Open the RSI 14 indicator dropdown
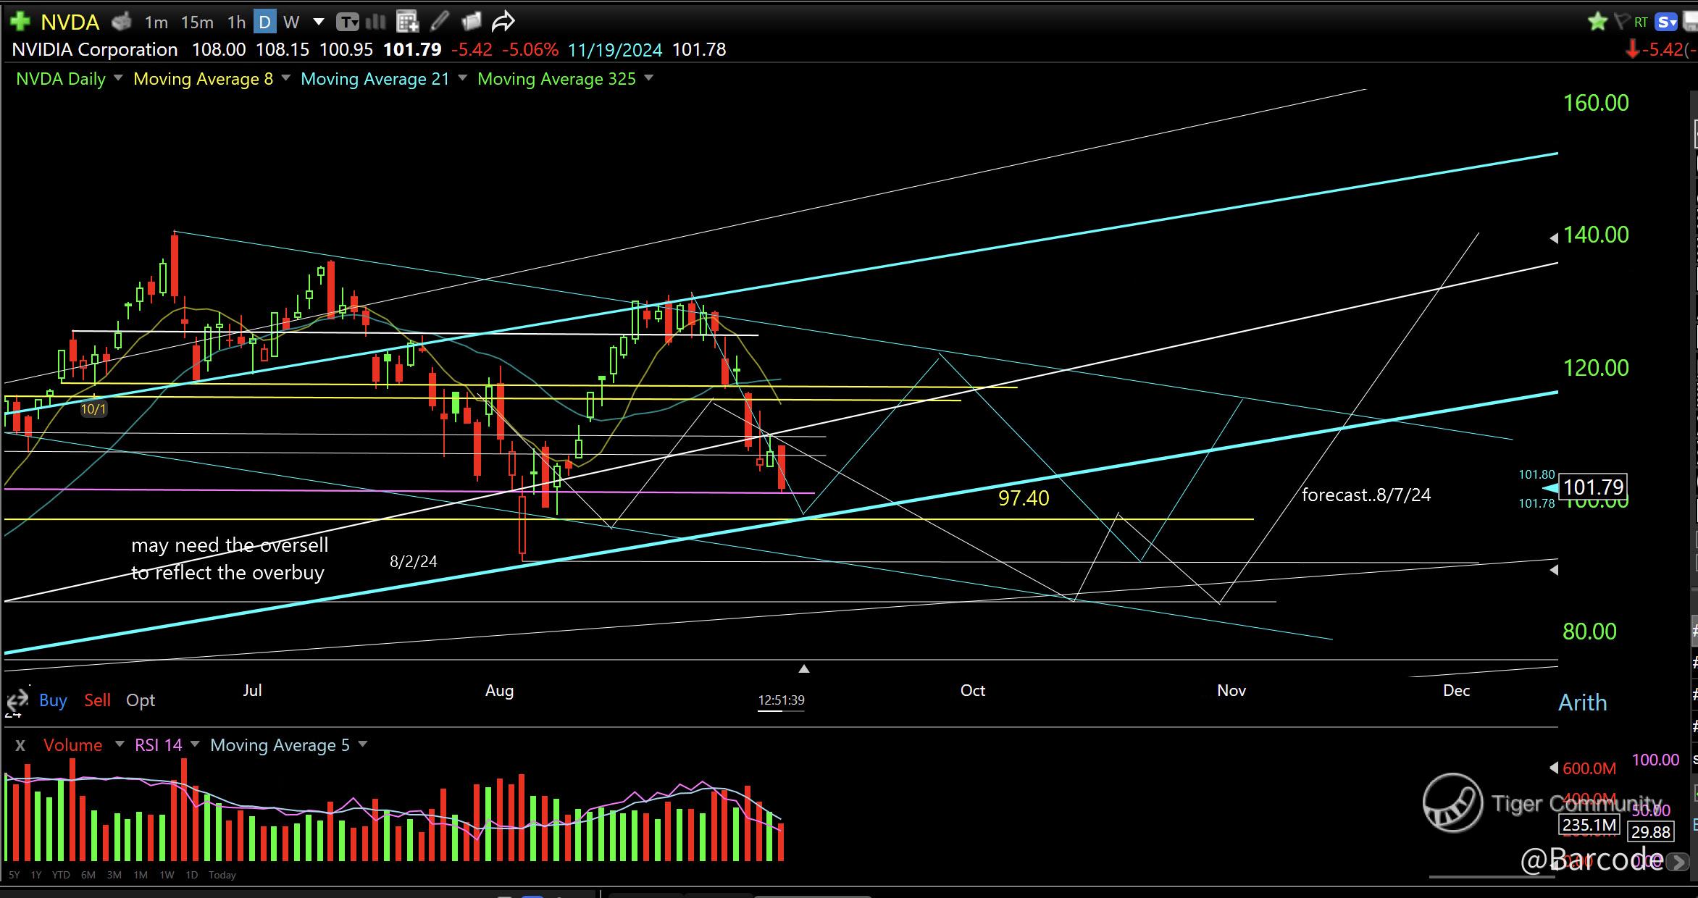The image size is (1698, 898). 194,744
